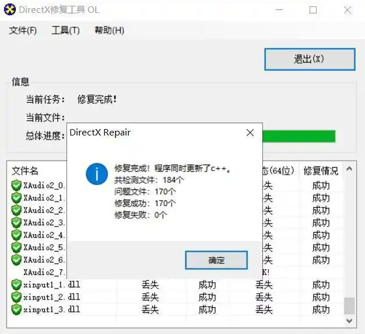
Task: Select the xinput1_2.dll file name
Action: [52, 297]
